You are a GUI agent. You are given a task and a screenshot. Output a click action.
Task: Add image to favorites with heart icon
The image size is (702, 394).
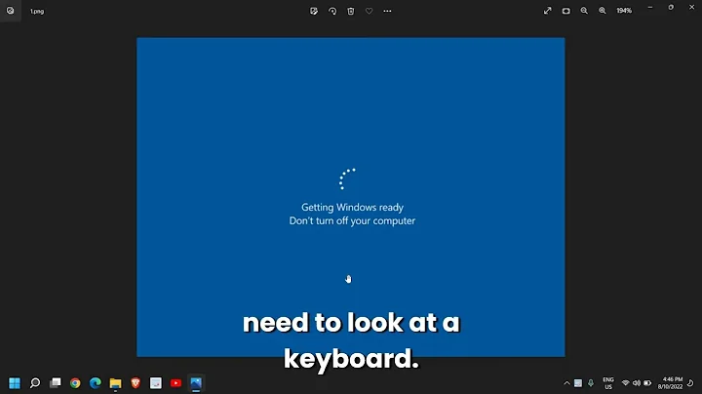(x=369, y=11)
